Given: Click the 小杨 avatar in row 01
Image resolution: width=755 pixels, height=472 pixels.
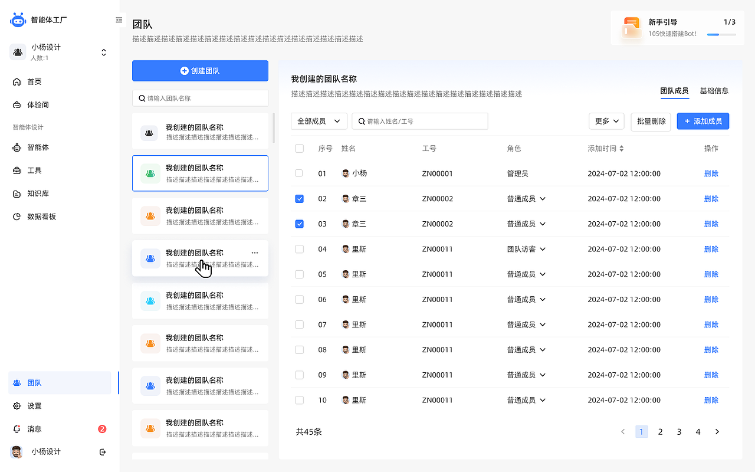Looking at the screenshot, I should pos(346,173).
